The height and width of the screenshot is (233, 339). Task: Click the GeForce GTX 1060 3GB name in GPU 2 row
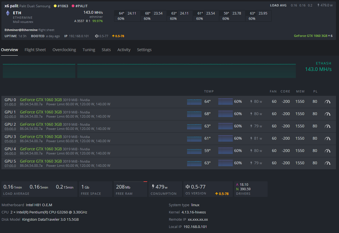41,124
